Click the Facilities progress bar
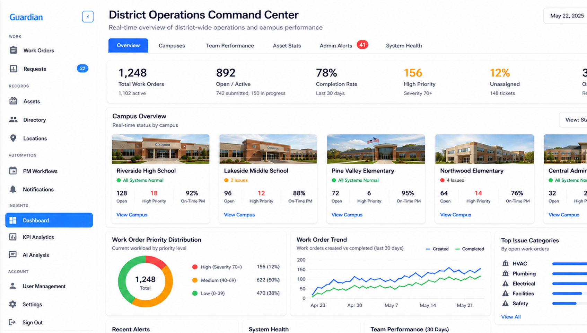587x333 pixels. click(x=569, y=294)
